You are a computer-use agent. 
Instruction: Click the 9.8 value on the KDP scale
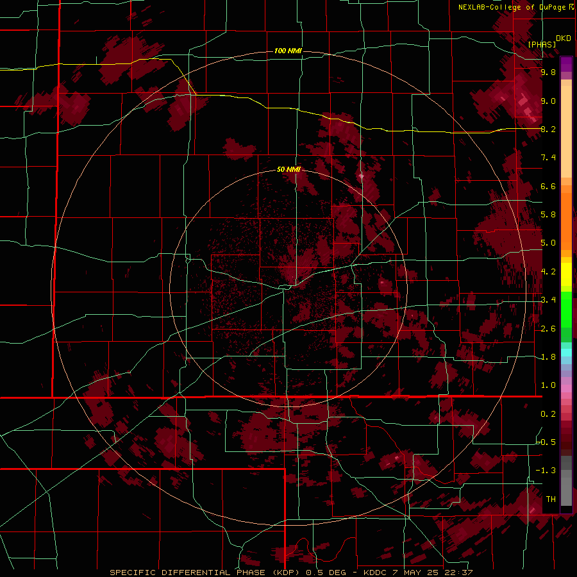(548, 72)
